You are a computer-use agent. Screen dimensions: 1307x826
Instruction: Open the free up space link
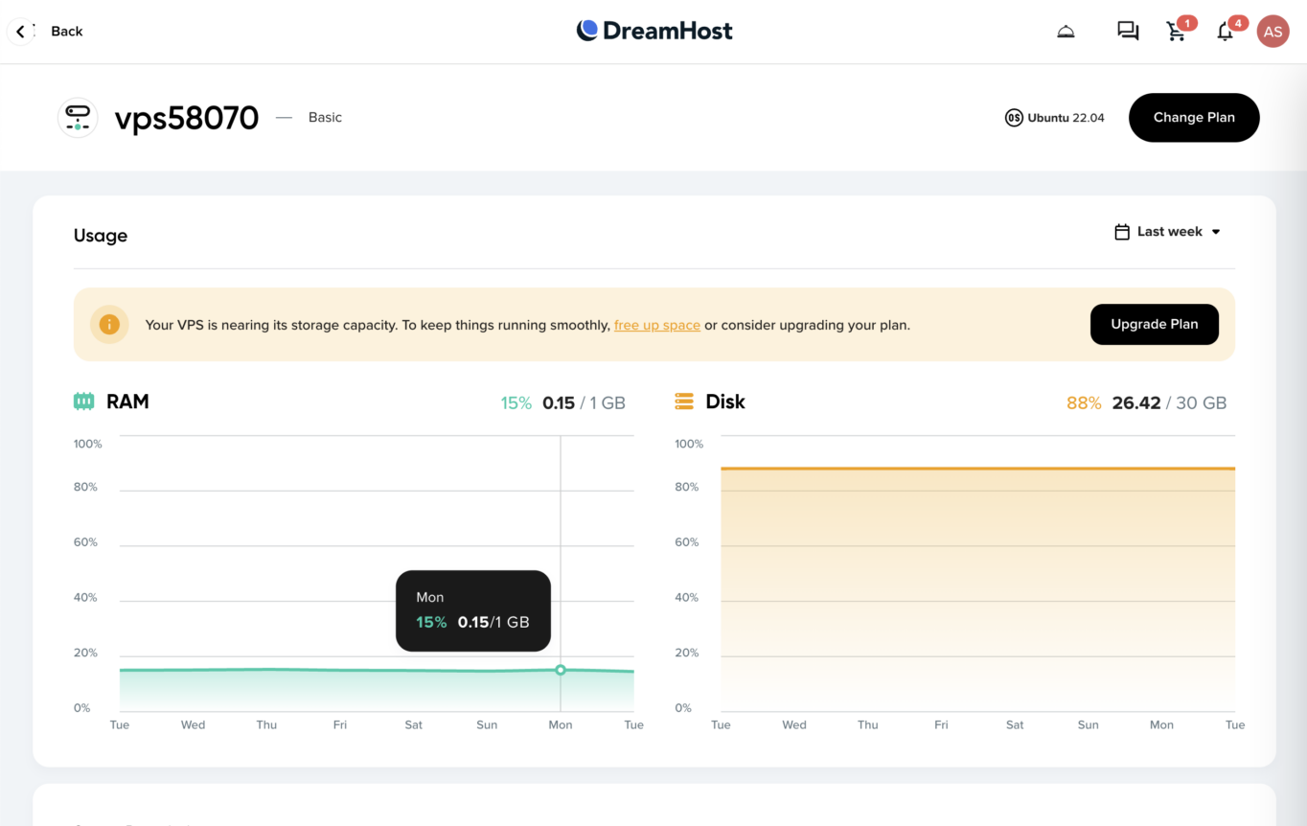pos(656,324)
